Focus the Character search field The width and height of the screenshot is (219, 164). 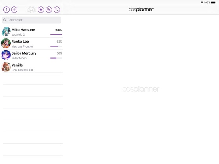[31, 20]
